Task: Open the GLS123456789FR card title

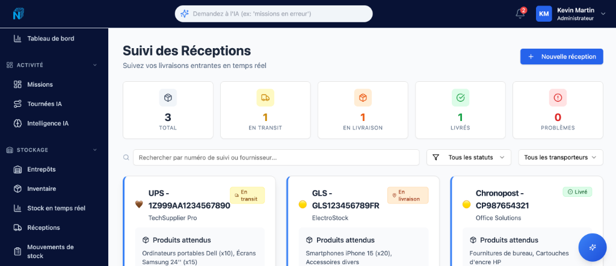Action: (346, 199)
